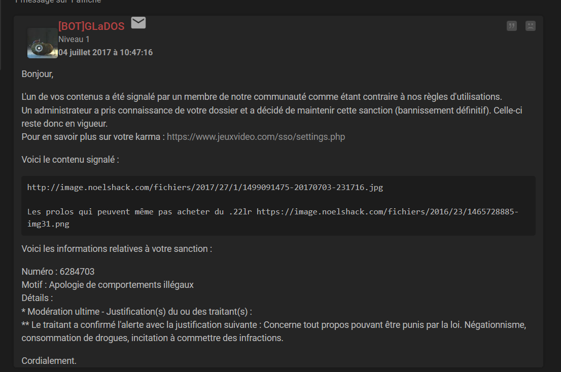Open the 04 juillet 2017 post permalink

tap(106, 52)
